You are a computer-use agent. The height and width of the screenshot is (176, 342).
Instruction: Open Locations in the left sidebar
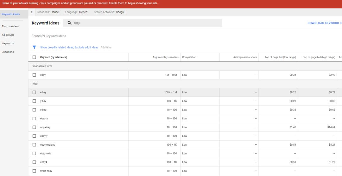click(8, 52)
